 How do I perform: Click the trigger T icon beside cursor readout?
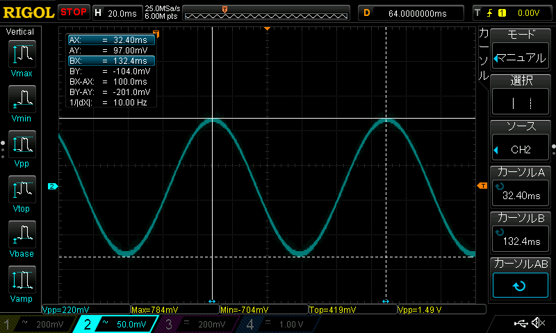click(x=156, y=34)
